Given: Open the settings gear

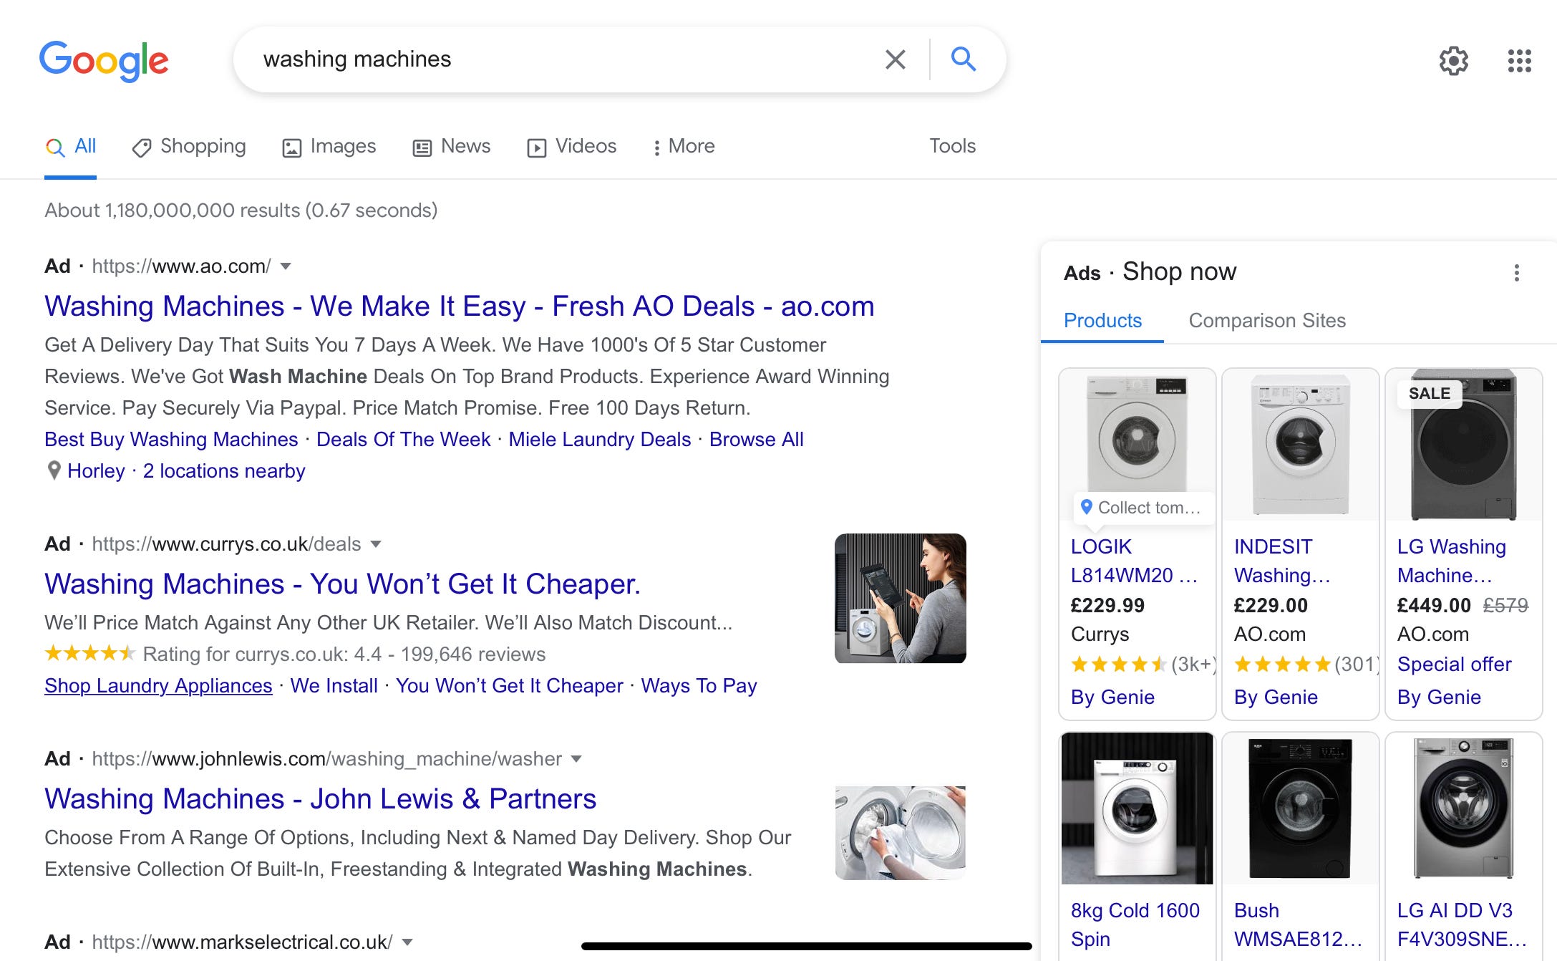Looking at the screenshot, I should click(1453, 61).
